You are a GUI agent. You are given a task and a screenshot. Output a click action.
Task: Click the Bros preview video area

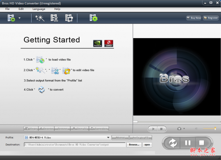177,77
